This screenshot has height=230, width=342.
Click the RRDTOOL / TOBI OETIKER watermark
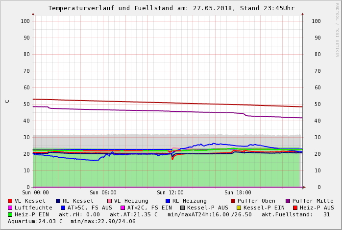[337, 29]
